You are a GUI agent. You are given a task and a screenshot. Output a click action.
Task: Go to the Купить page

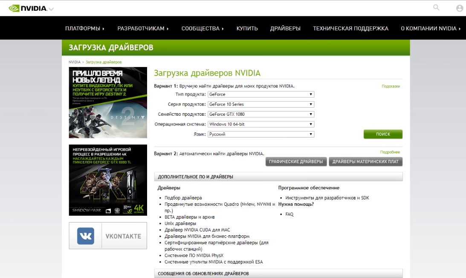point(247,28)
